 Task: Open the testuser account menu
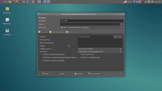click(158, 2)
